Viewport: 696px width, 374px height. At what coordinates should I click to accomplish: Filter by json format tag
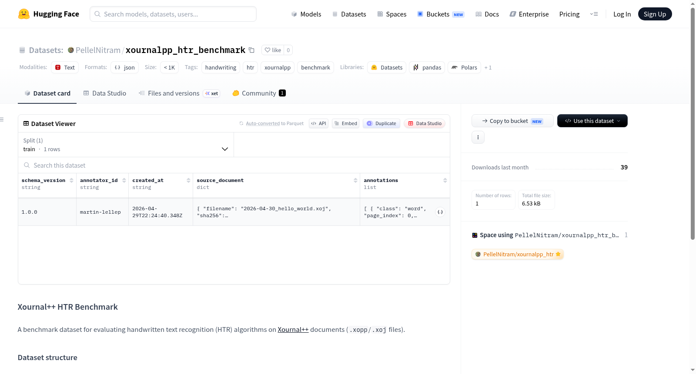[124, 67]
